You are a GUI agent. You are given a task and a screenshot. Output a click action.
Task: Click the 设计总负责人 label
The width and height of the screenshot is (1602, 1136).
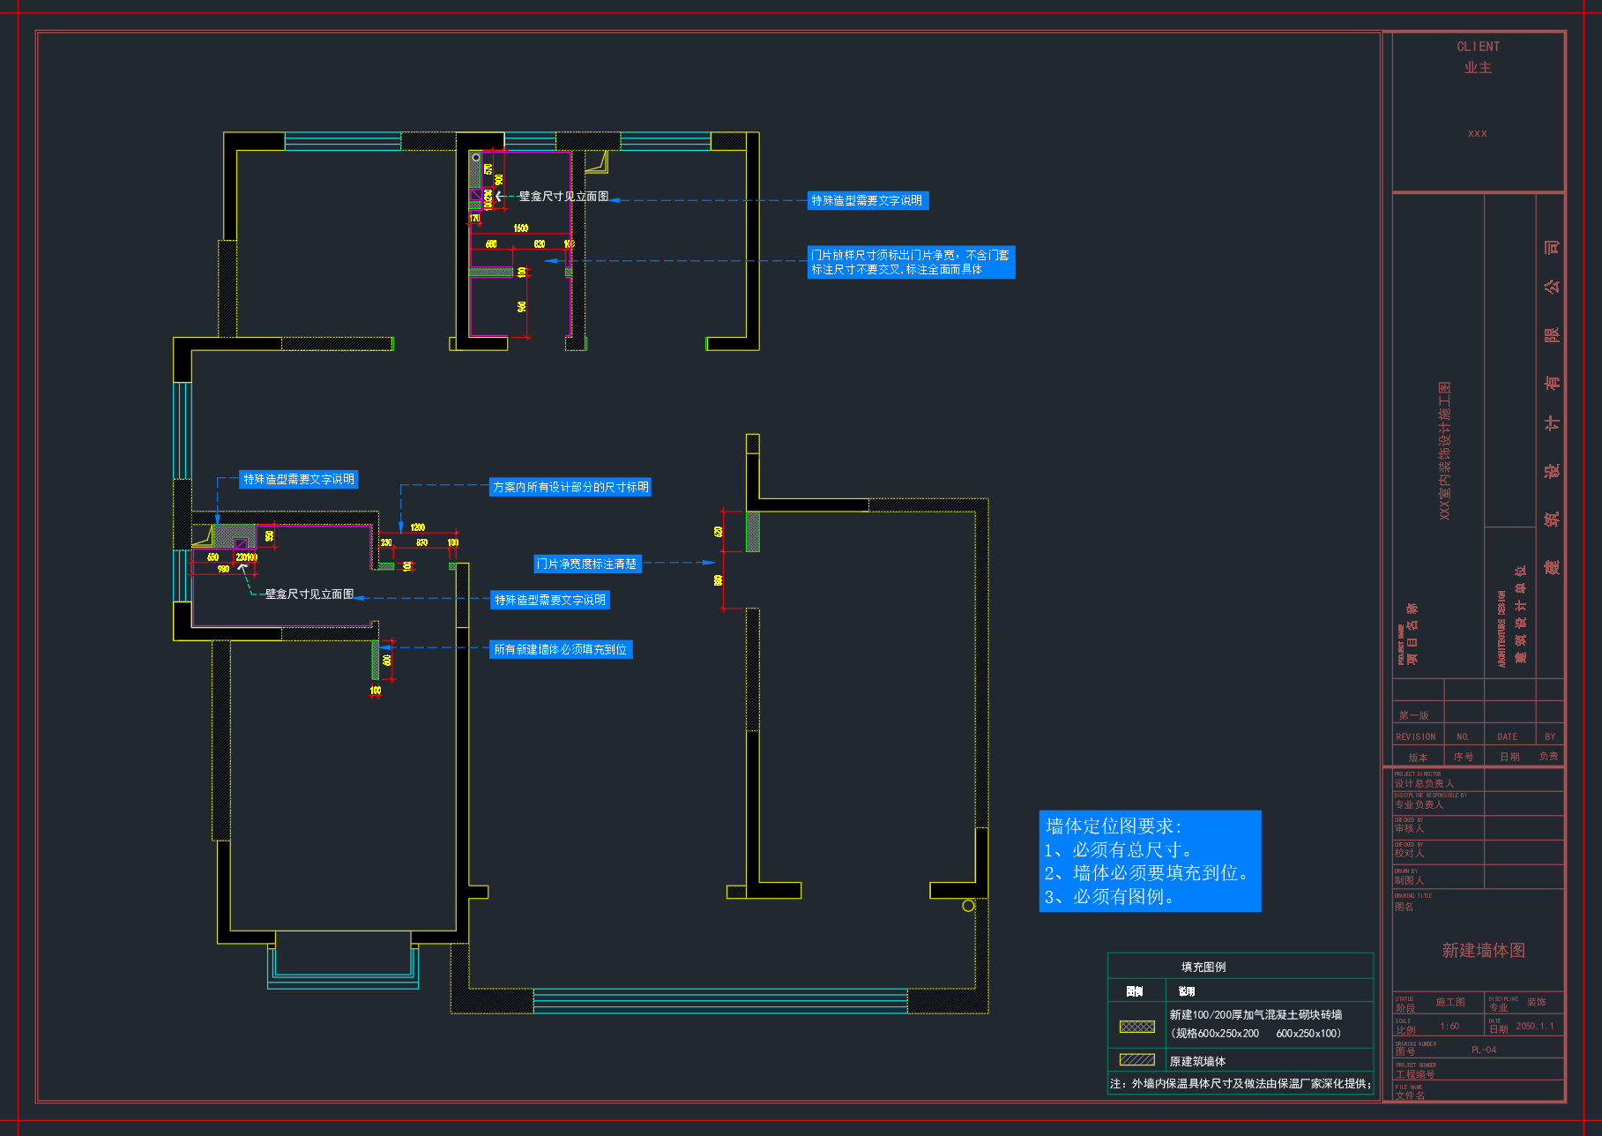(x=1424, y=783)
